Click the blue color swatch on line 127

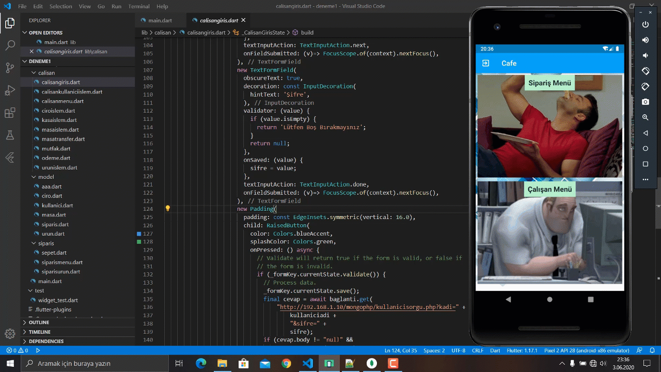click(x=139, y=234)
